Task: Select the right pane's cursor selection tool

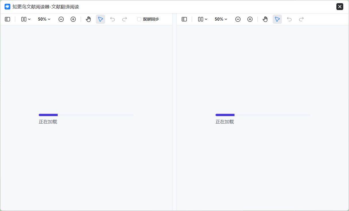Action: click(x=277, y=19)
